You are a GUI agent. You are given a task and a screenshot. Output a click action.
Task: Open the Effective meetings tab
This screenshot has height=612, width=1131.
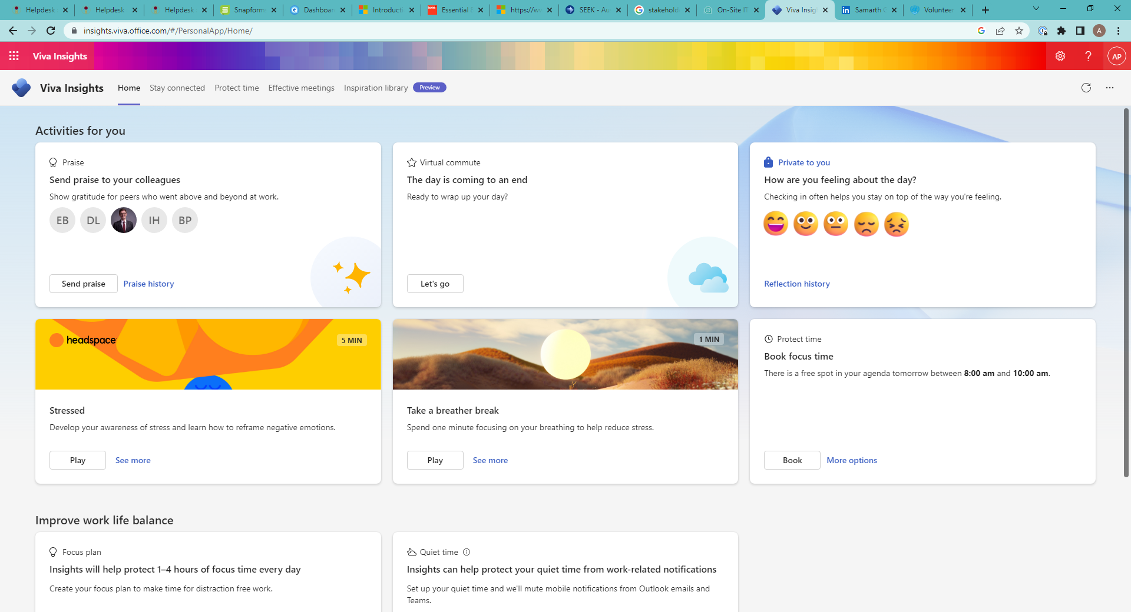(x=302, y=88)
